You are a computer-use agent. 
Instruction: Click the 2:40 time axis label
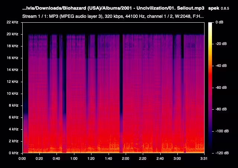click(x=160, y=159)
